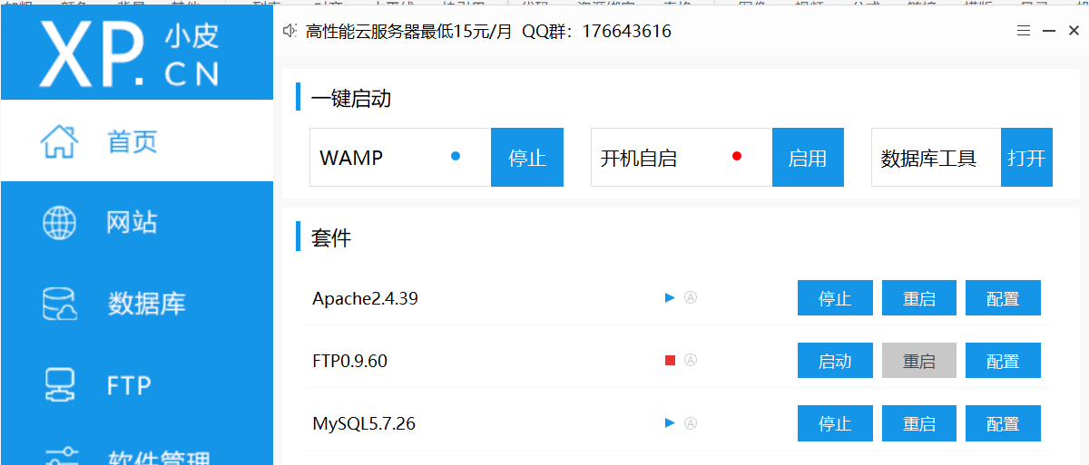Click the 套件 section heading
1089x465 pixels.
[331, 238]
